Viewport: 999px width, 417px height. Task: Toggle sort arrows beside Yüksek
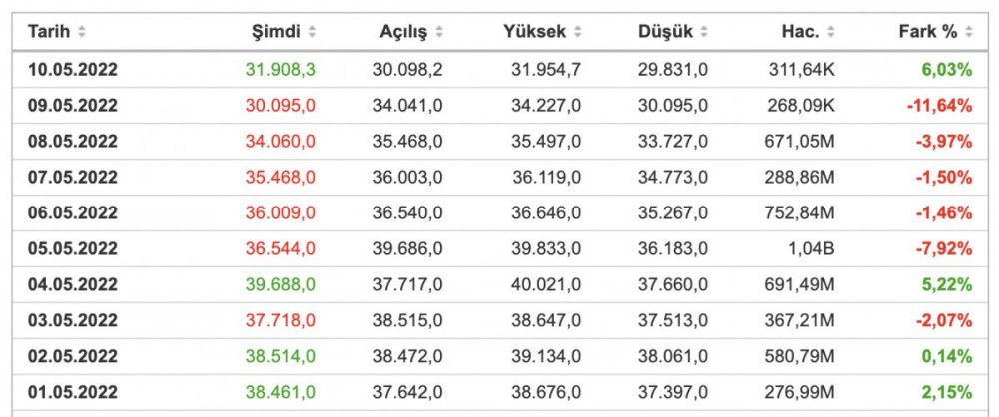tap(577, 32)
